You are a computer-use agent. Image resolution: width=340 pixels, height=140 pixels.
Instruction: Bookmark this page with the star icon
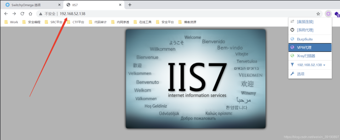click(x=318, y=14)
